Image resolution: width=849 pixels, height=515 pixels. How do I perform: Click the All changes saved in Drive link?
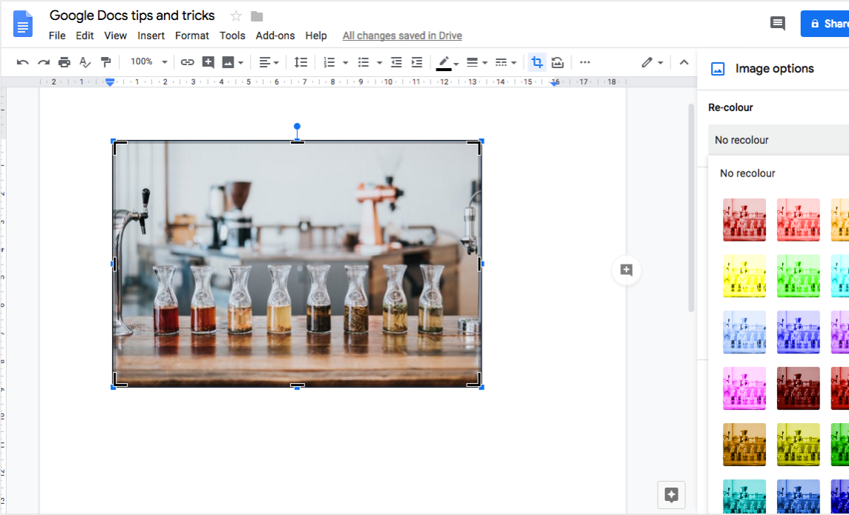pyautogui.click(x=402, y=36)
